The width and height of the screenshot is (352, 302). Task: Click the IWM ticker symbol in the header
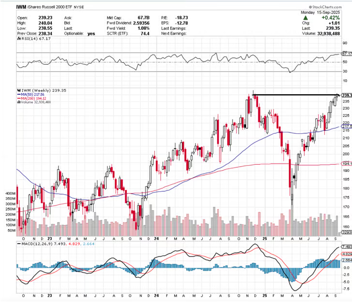click(x=21, y=7)
